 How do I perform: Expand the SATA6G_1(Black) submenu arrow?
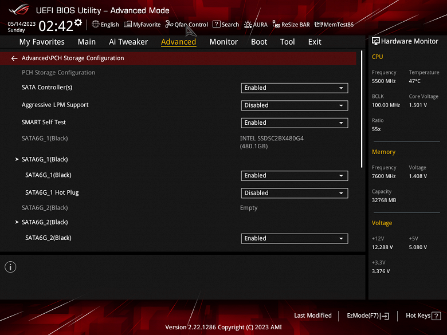click(17, 159)
